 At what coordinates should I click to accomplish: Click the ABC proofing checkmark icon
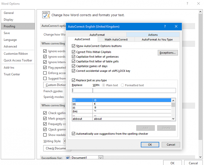[46, 15]
